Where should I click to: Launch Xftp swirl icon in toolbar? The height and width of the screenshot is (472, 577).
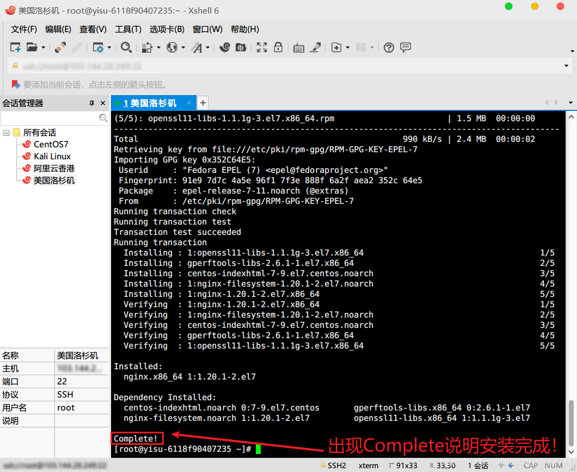(224, 47)
